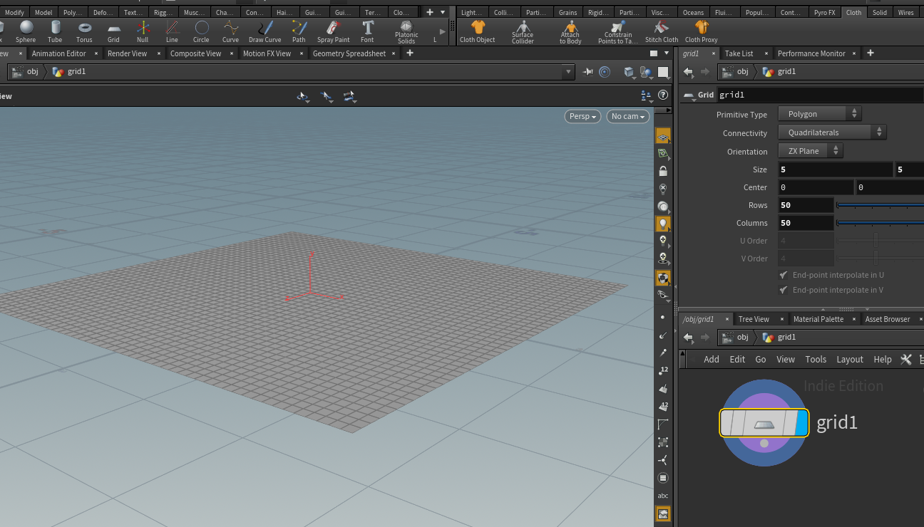Image resolution: width=924 pixels, height=527 pixels.
Task: Toggle the light bulb lighting display option
Action: [663, 224]
